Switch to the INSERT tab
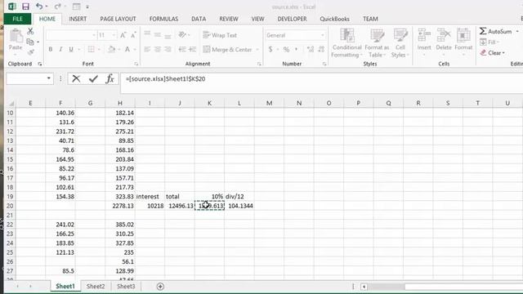 click(78, 19)
